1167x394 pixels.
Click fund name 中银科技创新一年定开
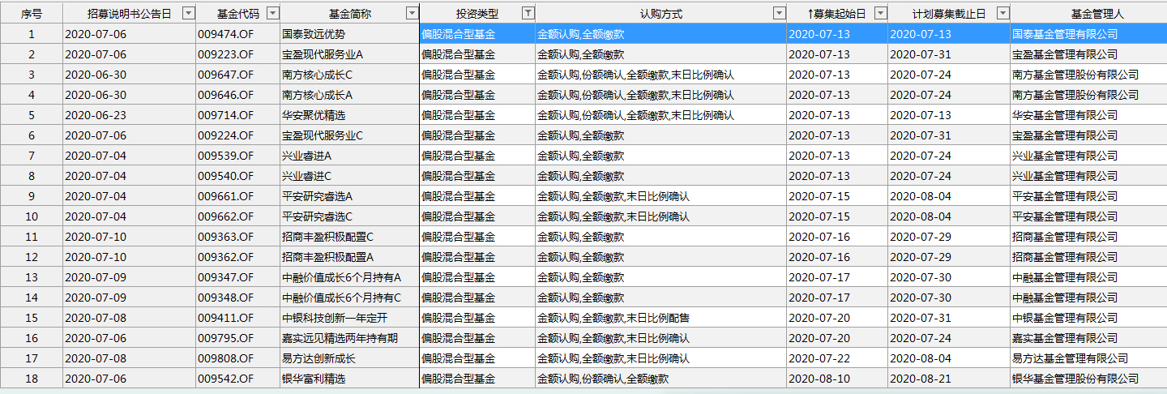click(x=334, y=318)
